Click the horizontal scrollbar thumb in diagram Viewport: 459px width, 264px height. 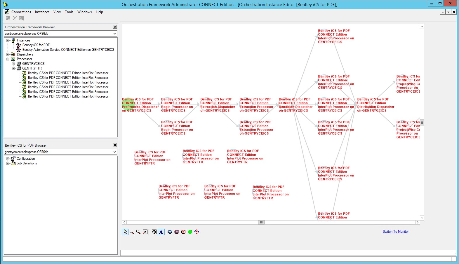point(261,223)
